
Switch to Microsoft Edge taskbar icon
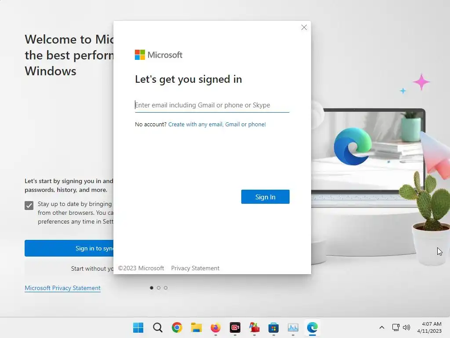click(312, 327)
